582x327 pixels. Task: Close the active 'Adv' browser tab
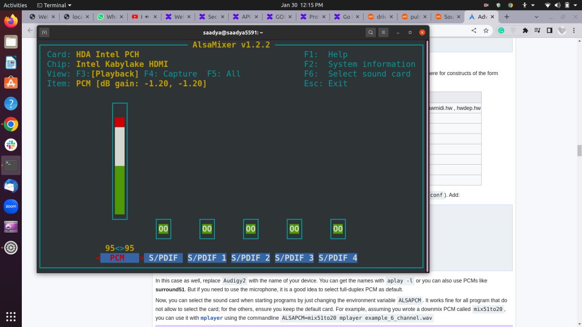tap(493, 16)
